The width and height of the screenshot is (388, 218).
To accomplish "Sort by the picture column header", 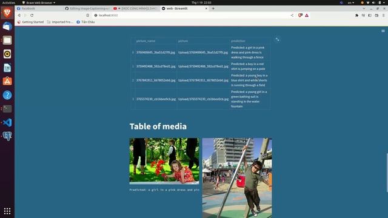I will [x=203, y=41].
